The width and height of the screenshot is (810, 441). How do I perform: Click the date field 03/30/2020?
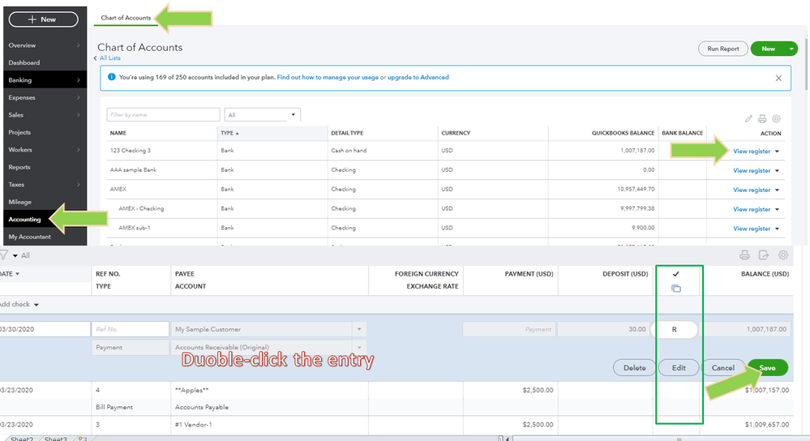[45, 329]
